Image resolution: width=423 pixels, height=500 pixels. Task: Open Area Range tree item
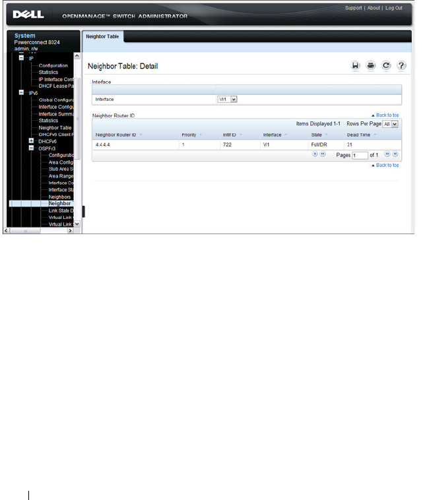click(61, 176)
